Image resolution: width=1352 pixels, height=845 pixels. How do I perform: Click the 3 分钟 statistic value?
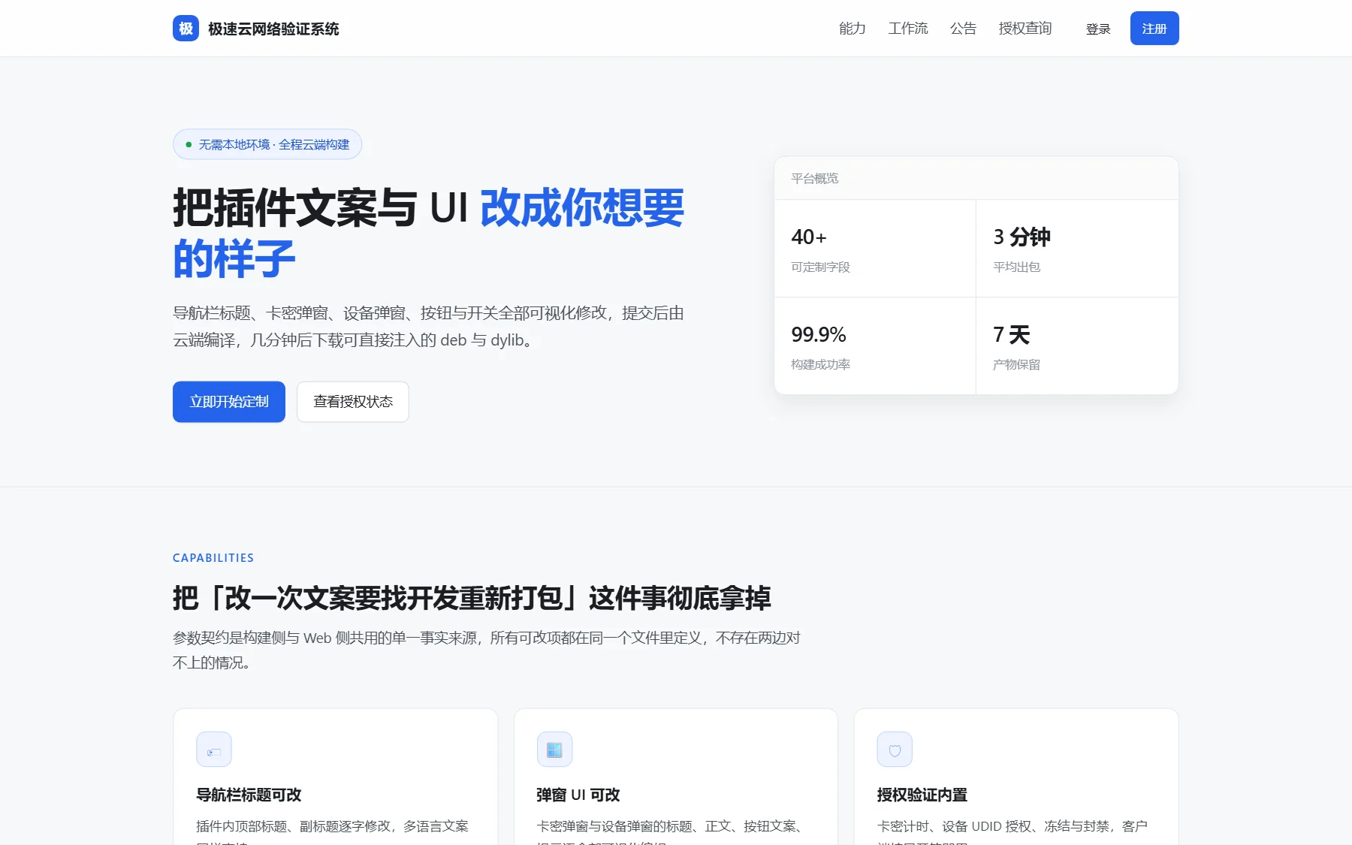1022,237
